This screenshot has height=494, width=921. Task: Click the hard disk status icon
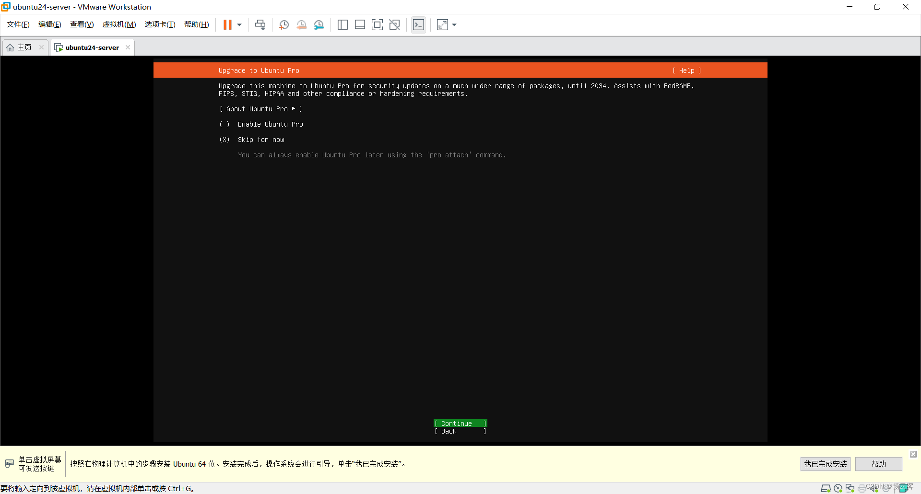pos(826,488)
